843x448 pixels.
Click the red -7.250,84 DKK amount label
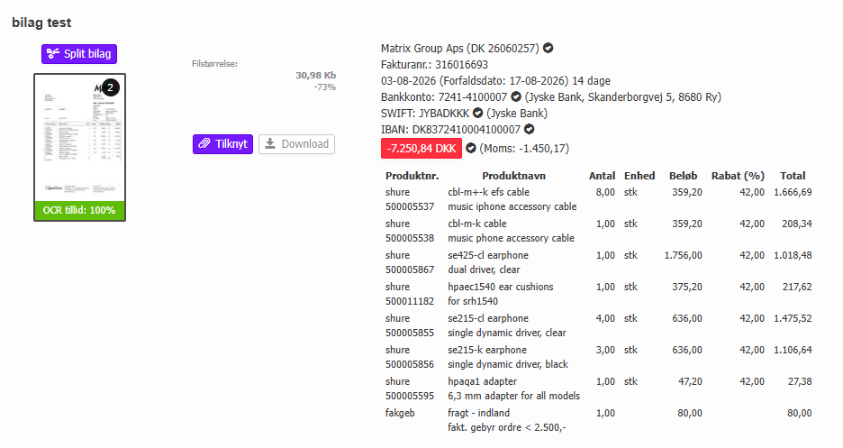coord(421,149)
